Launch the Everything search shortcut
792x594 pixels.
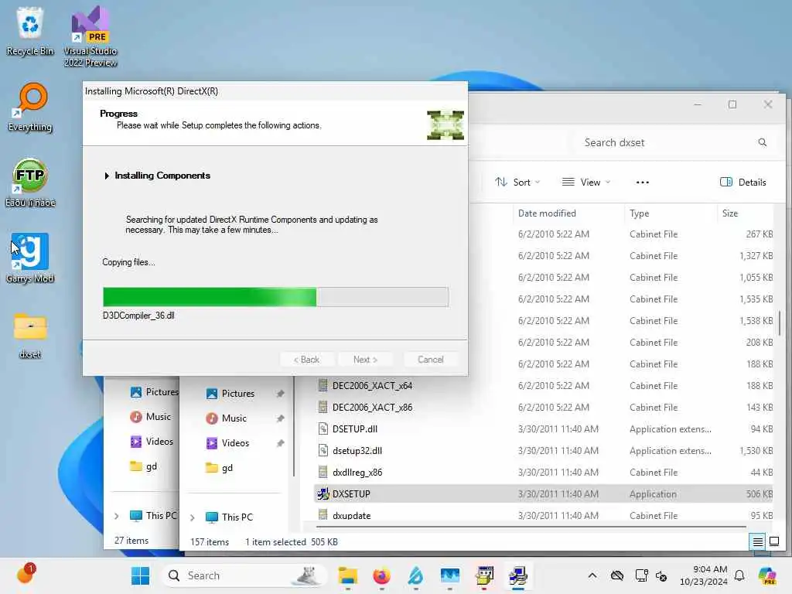coord(30,107)
